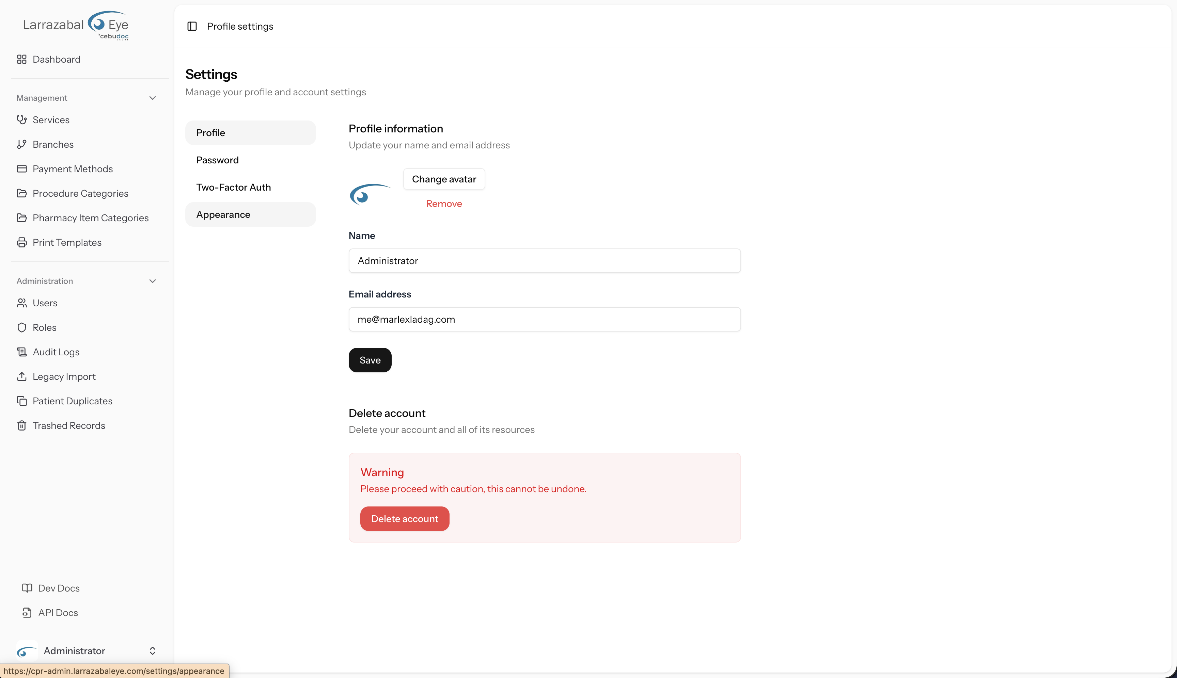Image resolution: width=1177 pixels, height=678 pixels.
Task: Click the Roles shield icon
Action: [x=21, y=327]
